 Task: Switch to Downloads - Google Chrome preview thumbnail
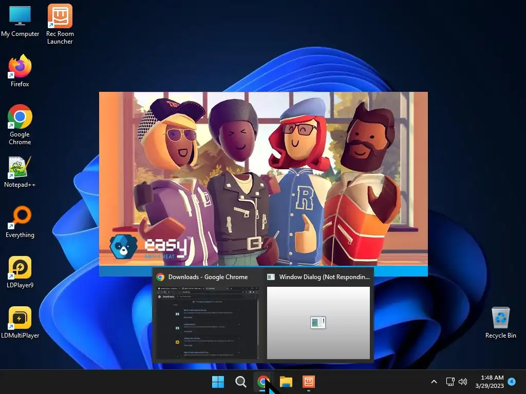coord(208,323)
